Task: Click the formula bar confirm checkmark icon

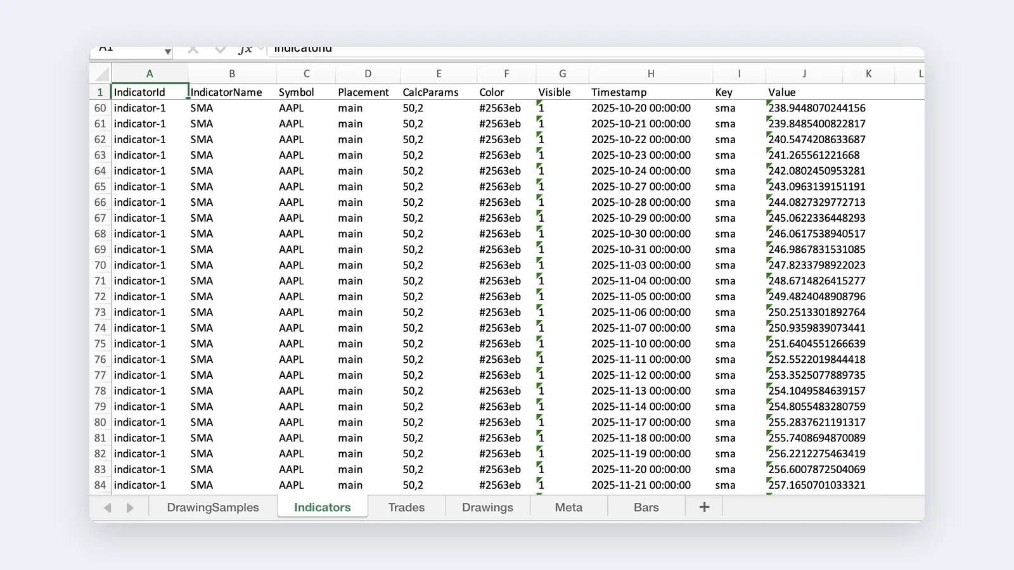Action: point(220,49)
